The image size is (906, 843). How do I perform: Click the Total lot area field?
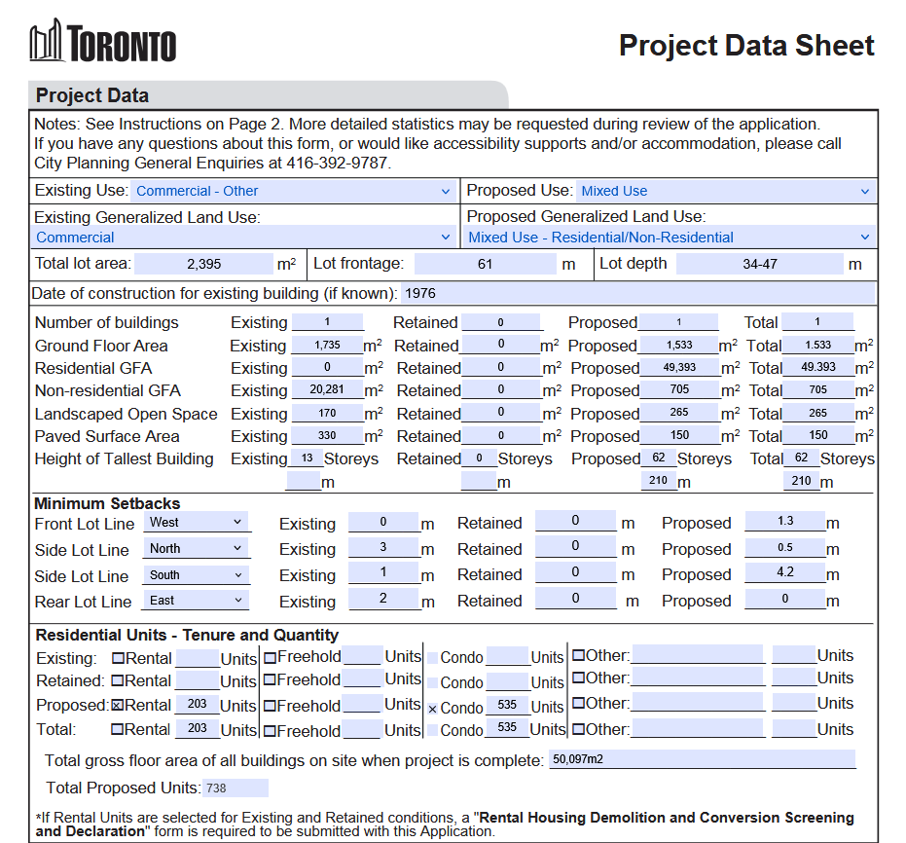click(x=203, y=264)
